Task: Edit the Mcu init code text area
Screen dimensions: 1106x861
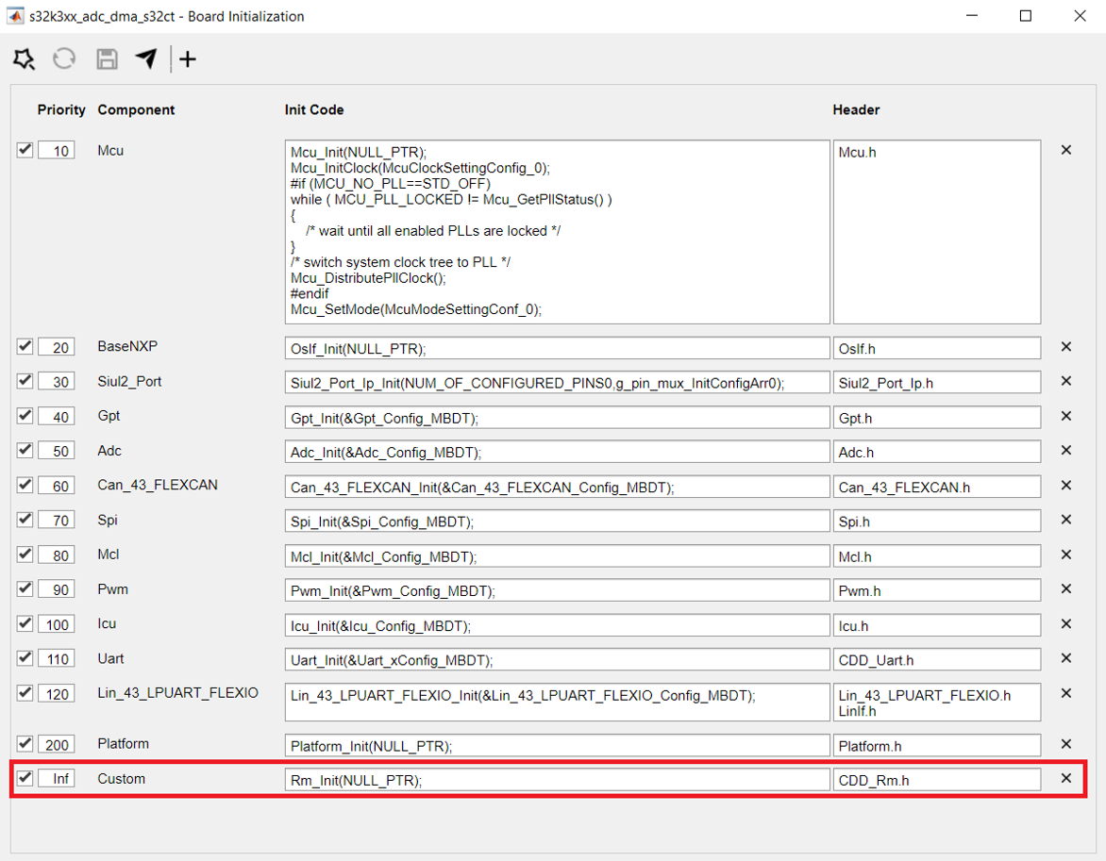Action: tap(557, 232)
